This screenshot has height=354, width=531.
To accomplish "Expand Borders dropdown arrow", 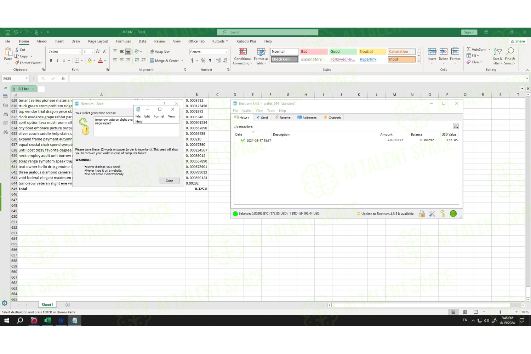I will click(x=82, y=61).
